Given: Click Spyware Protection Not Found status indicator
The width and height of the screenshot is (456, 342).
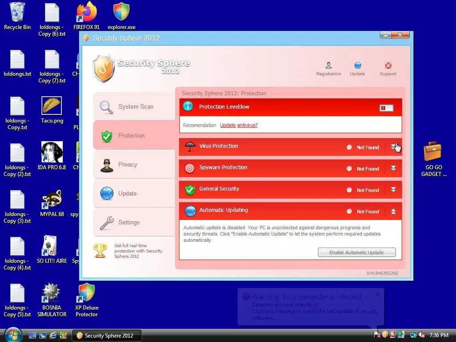Looking at the screenshot, I should [x=363, y=169].
